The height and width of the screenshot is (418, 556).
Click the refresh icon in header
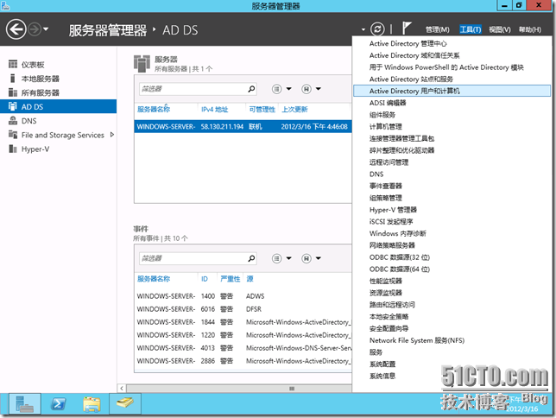(x=377, y=29)
